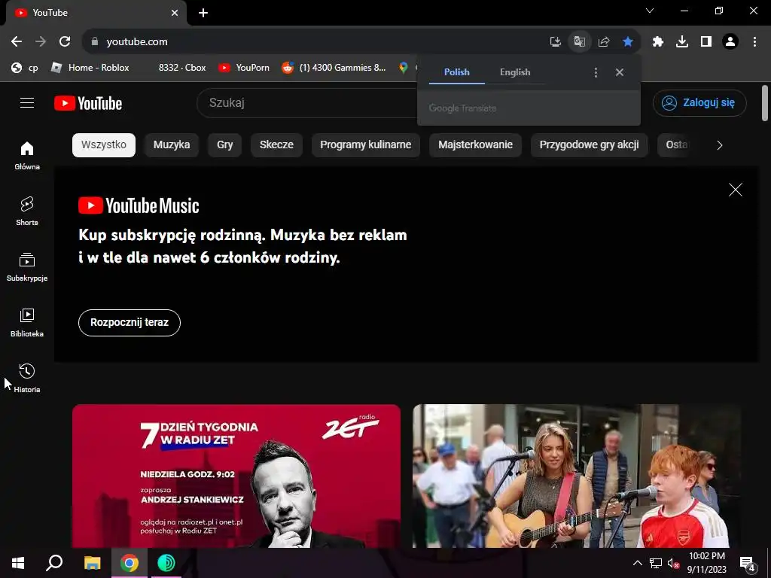Click the share page icon
The image size is (771, 578).
tap(604, 42)
